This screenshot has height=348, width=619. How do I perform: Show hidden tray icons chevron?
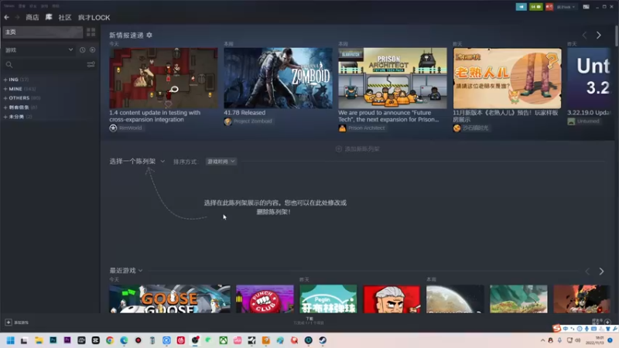click(x=543, y=340)
